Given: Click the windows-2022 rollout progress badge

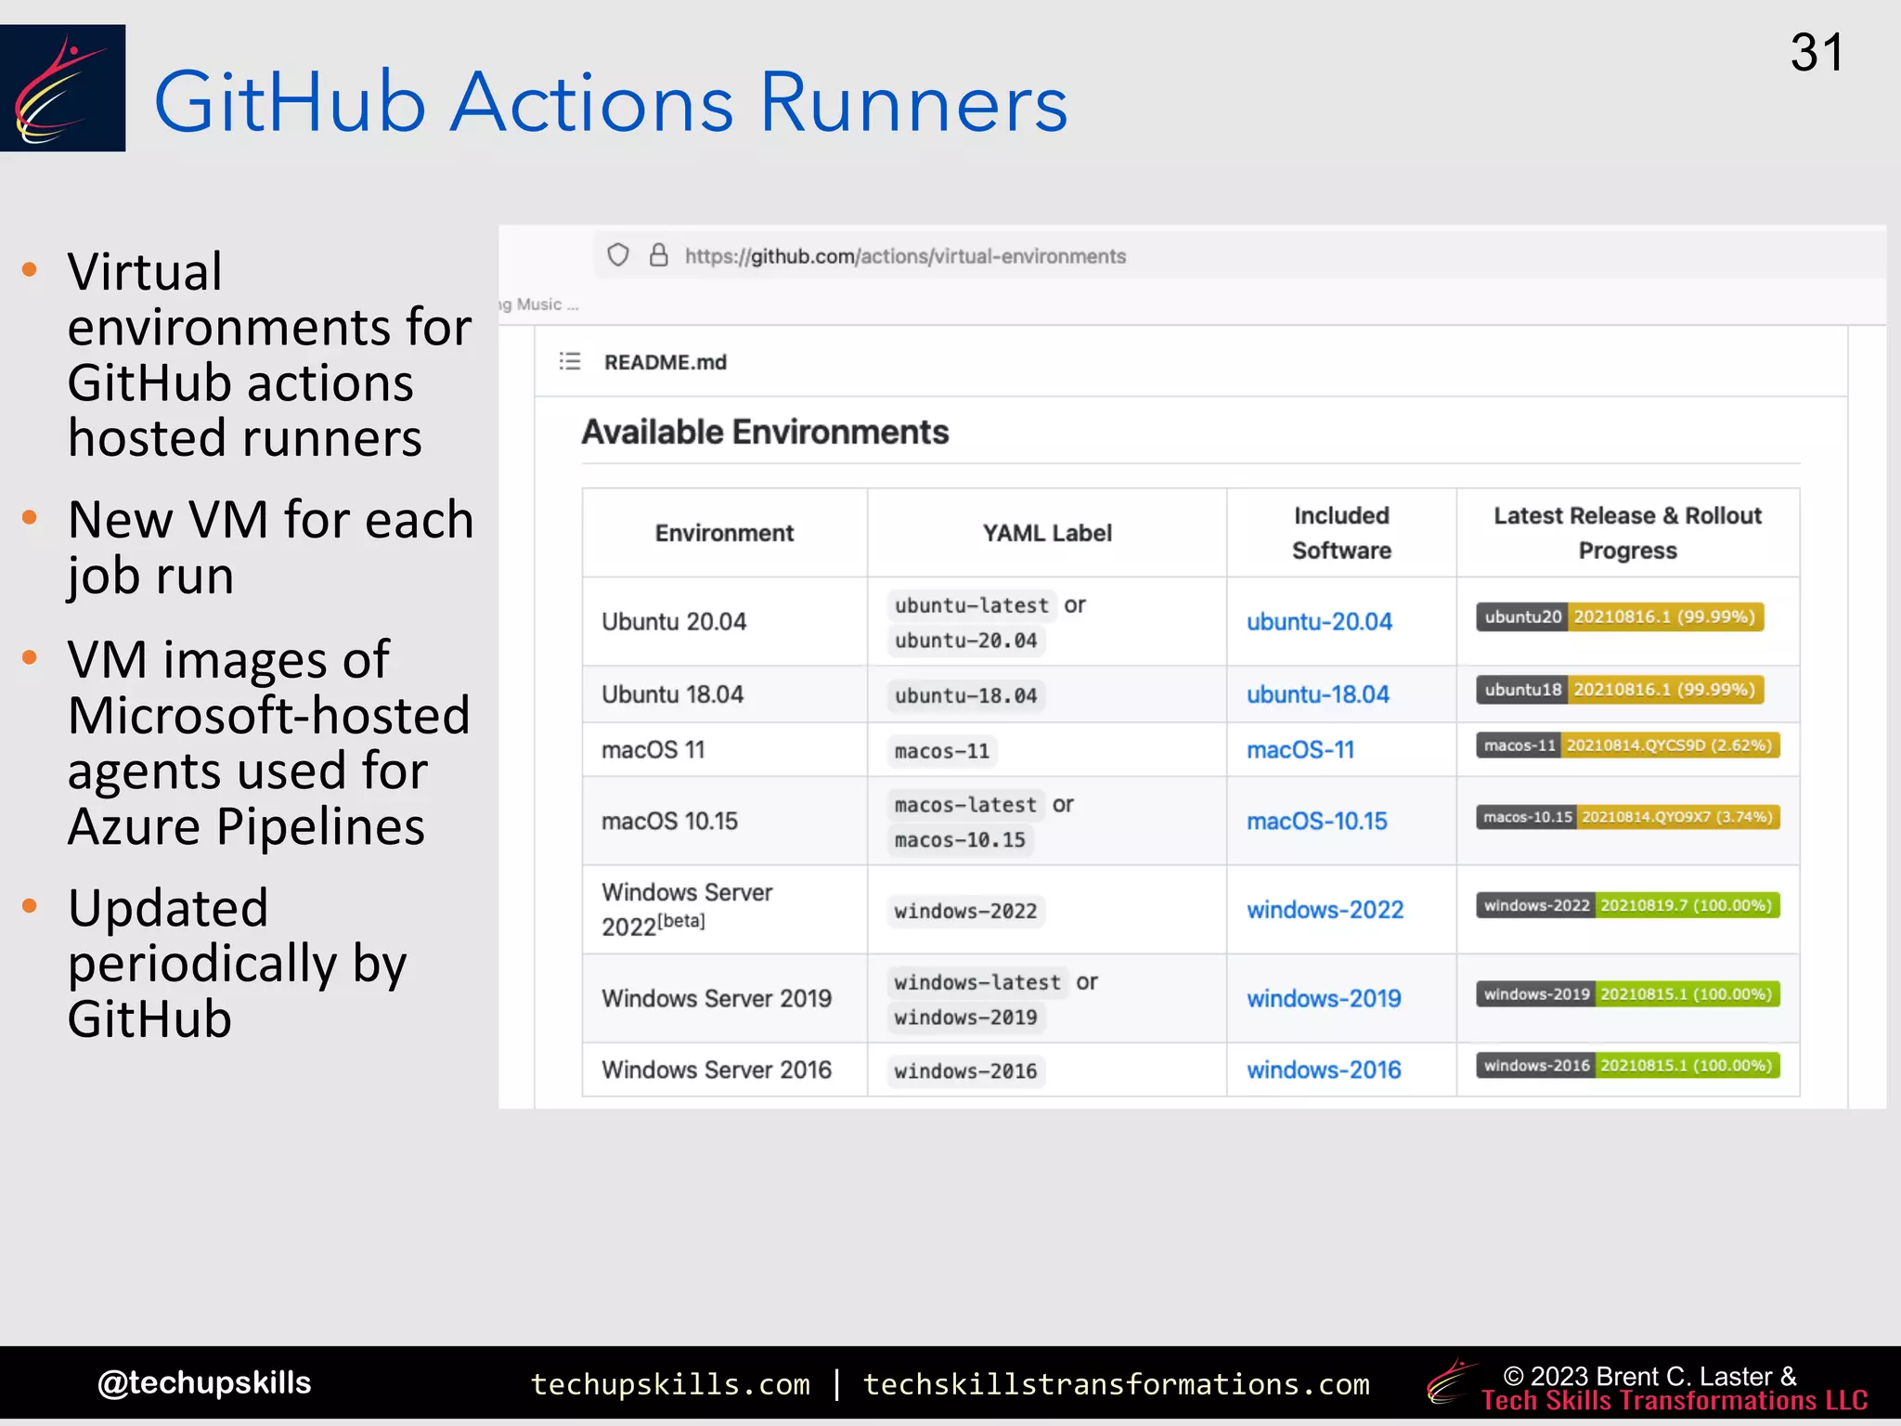Looking at the screenshot, I should point(1627,905).
